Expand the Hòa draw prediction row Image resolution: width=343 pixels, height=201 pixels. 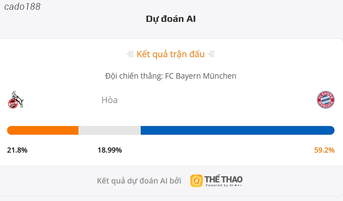(x=110, y=100)
